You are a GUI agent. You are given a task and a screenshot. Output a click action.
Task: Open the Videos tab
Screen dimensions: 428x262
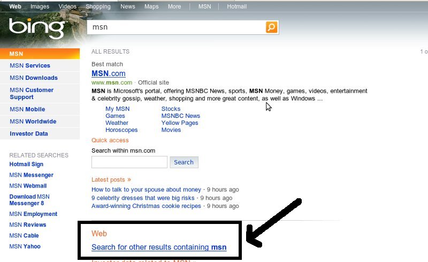67,6
